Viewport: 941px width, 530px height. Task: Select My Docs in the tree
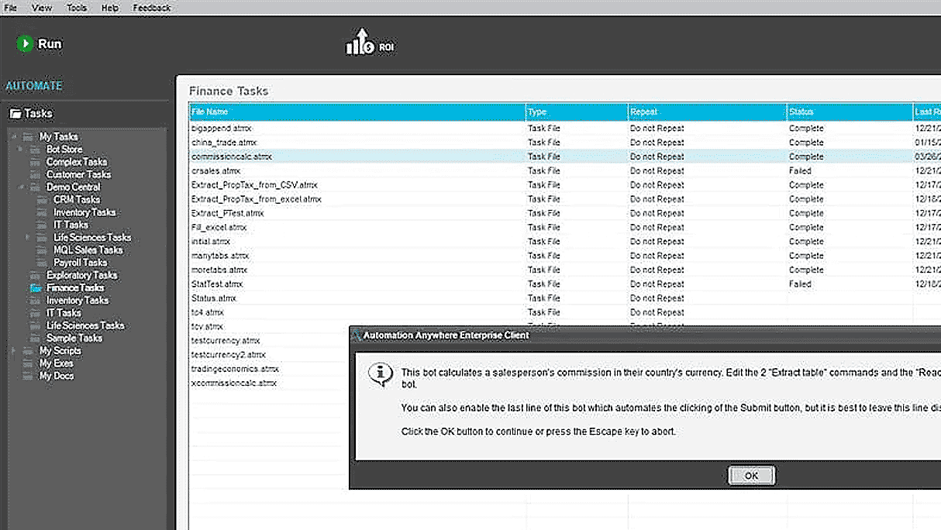pos(57,376)
